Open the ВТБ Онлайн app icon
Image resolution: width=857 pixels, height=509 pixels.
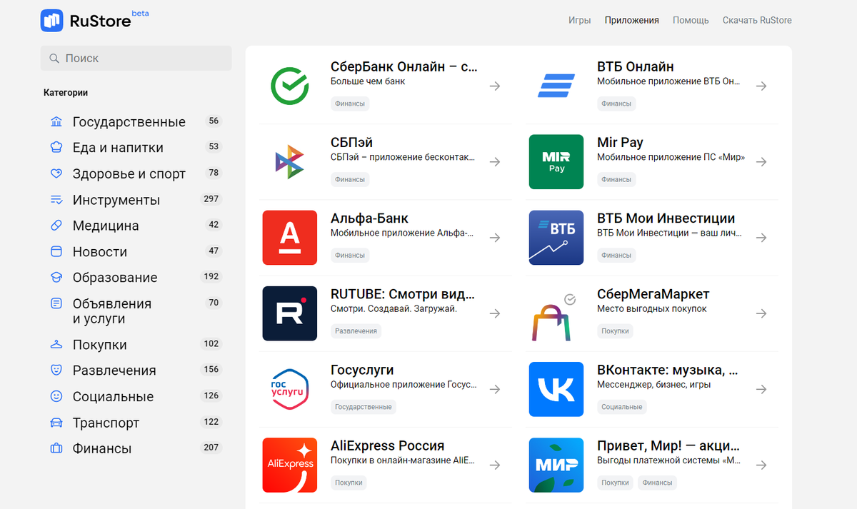[556, 86]
